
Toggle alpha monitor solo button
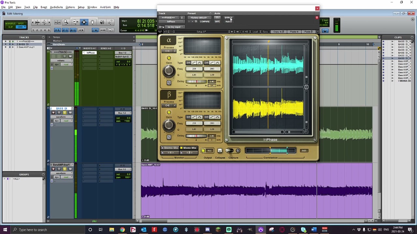pos(170,153)
